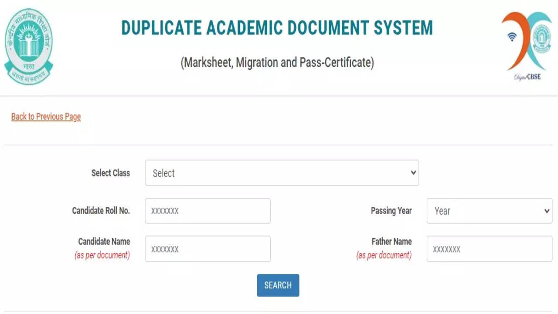This screenshot has width=558, height=314.
Task: Click red 'as per document' note under Father Name
Action: [x=384, y=256]
